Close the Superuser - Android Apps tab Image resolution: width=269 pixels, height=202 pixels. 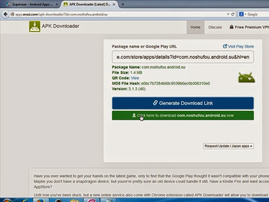(57, 4)
